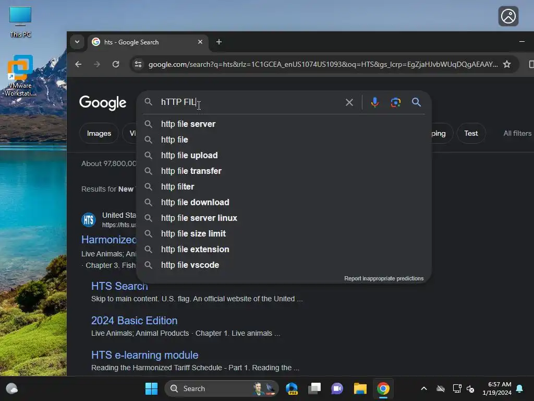Click 'Report inappropriate predictions' link
The image size is (534, 401).
pyautogui.click(x=384, y=278)
